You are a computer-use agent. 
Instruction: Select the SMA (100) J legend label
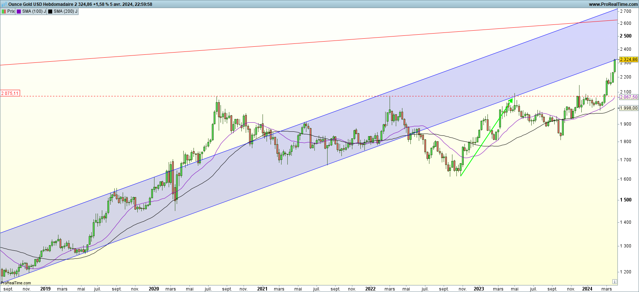(34, 11)
